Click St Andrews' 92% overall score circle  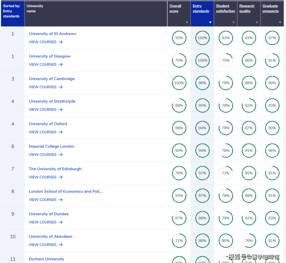click(x=179, y=38)
